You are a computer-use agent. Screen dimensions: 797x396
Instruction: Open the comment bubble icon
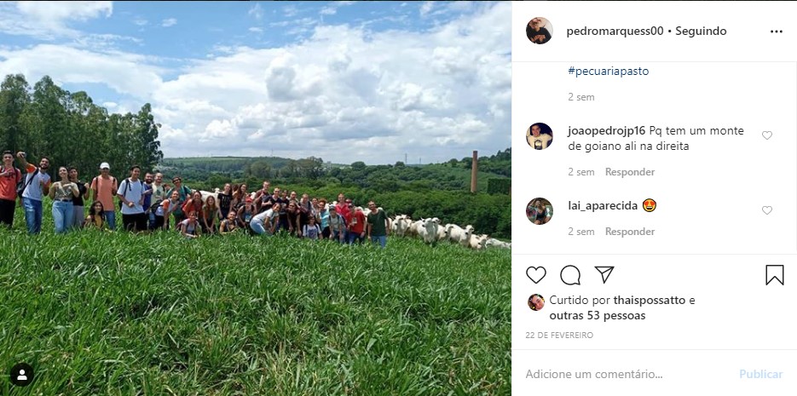point(570,275)
